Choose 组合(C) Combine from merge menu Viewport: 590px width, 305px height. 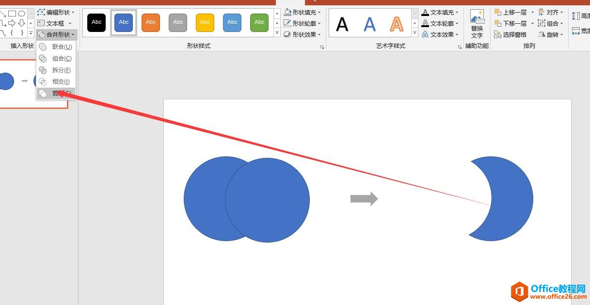(56, 59)
